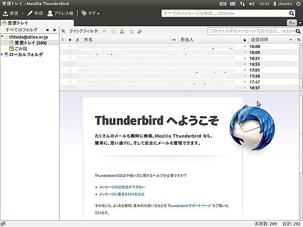Viewport: 303px width, 227px height.
Task: Open the mail envelope indicator in panel
Action: coord(233,4)
